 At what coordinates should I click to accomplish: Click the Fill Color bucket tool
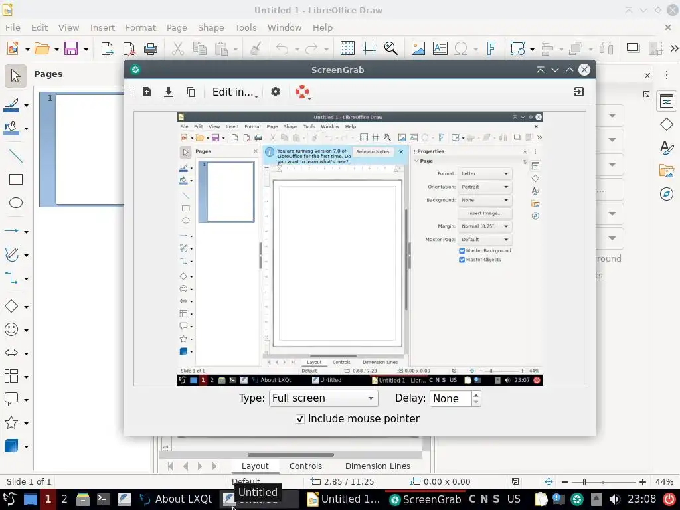[11, 128]
